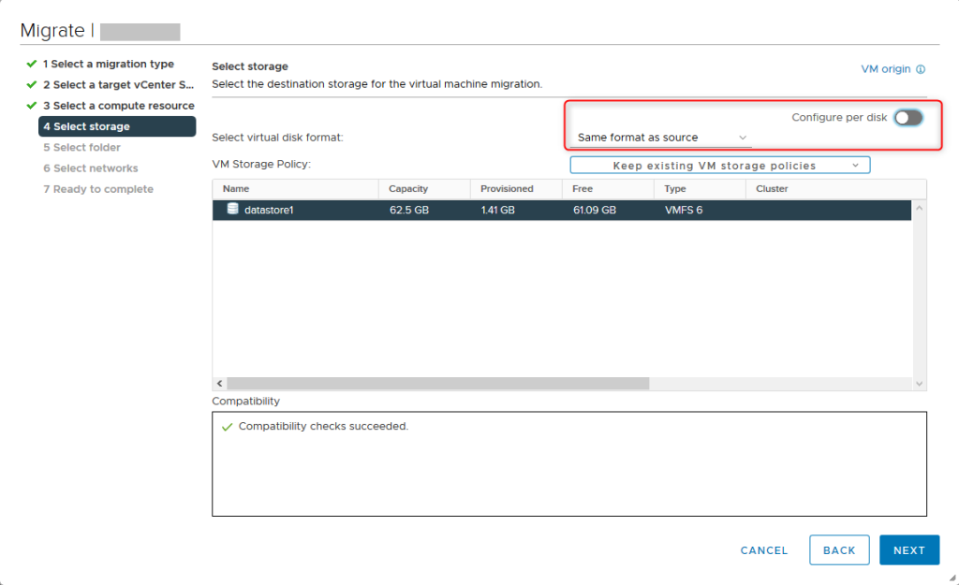This screenshot has width=959, height=585.
Task: Click the compatibility success checkmark icon
Action: pos(227,427)
